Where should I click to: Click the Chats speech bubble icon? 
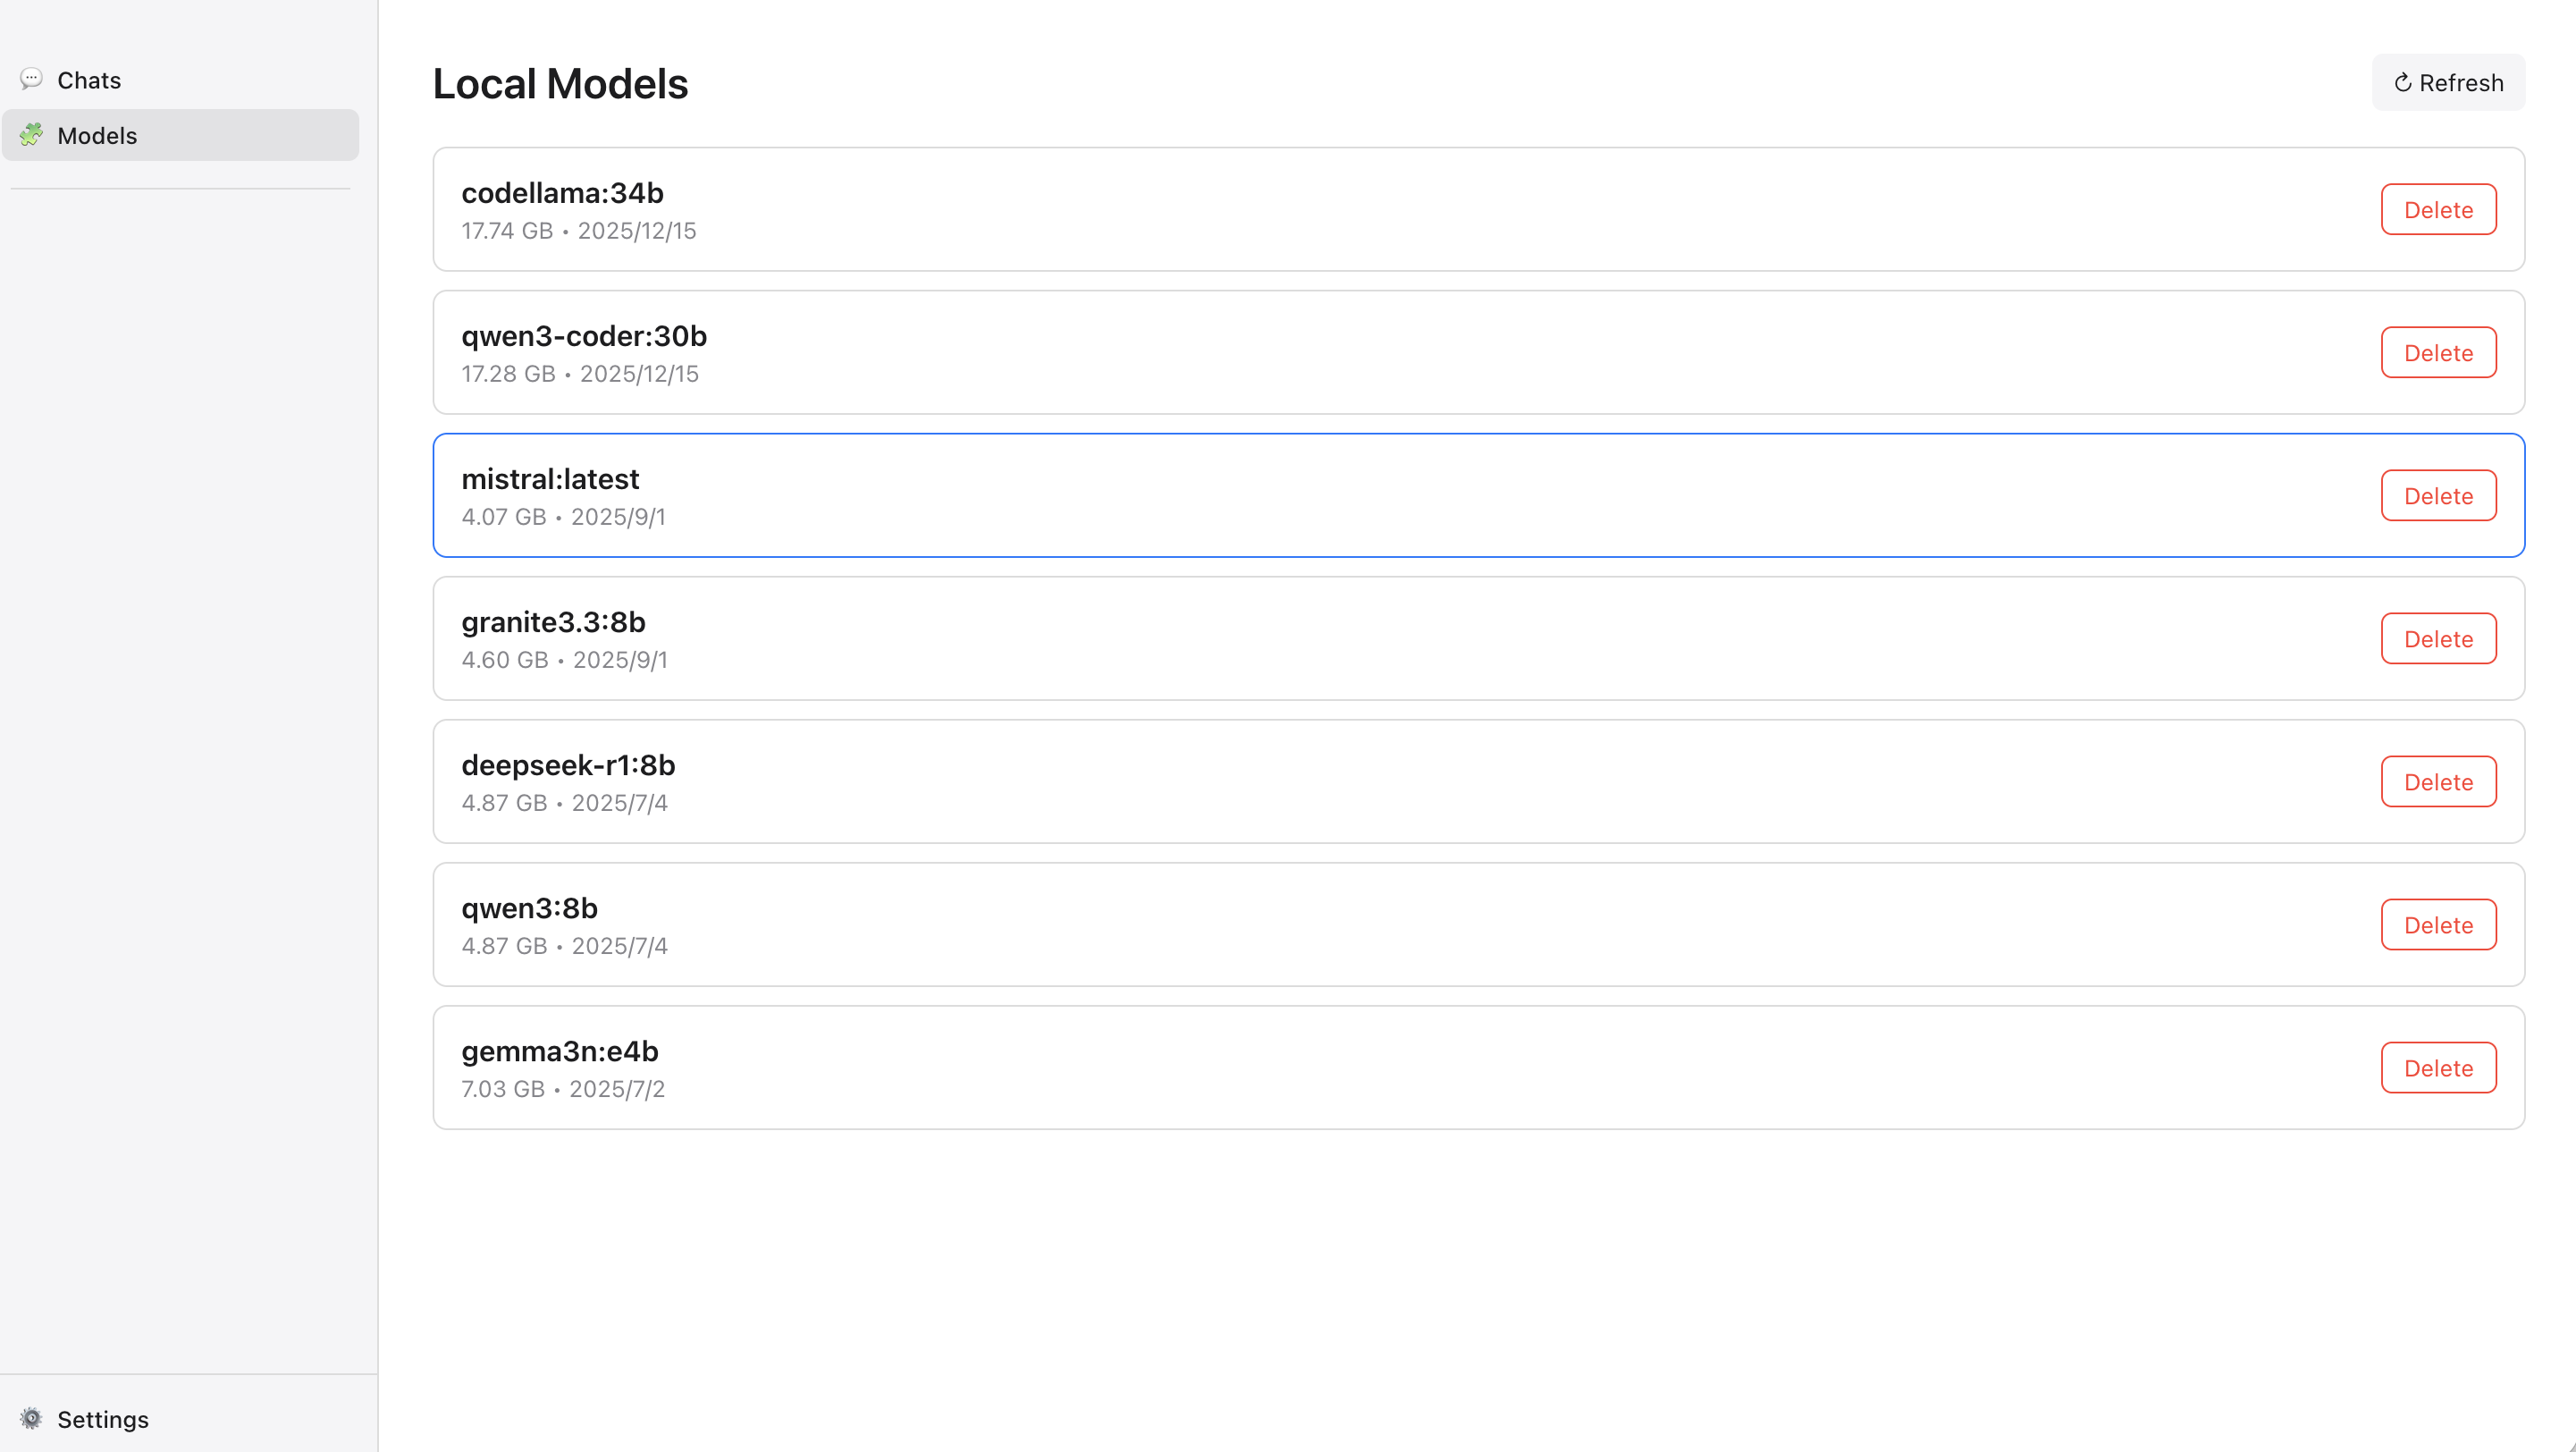point(31,79)
